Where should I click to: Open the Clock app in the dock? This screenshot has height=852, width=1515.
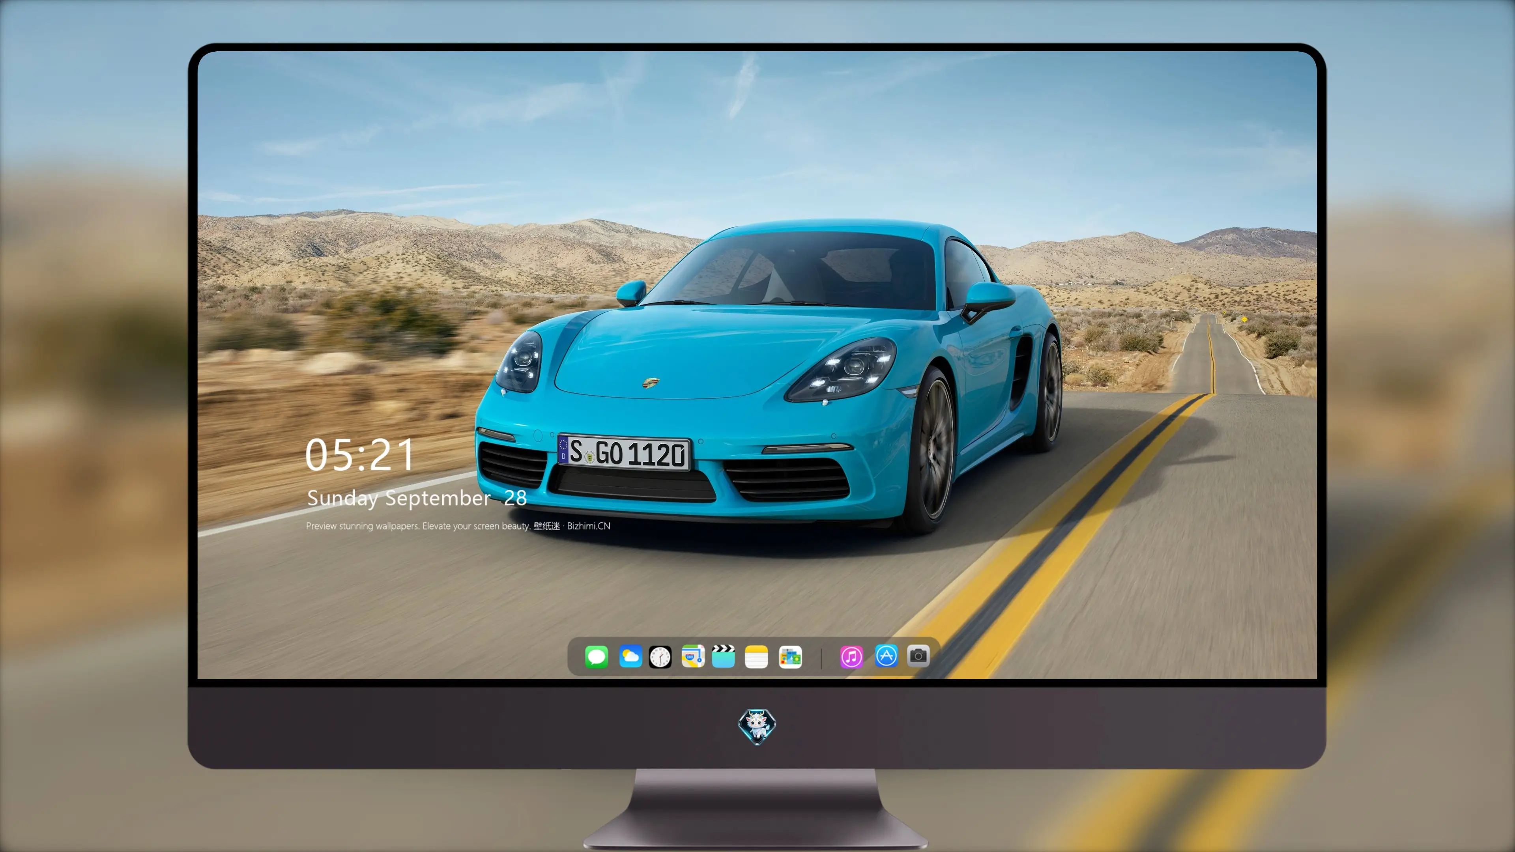tap(660, 657)
